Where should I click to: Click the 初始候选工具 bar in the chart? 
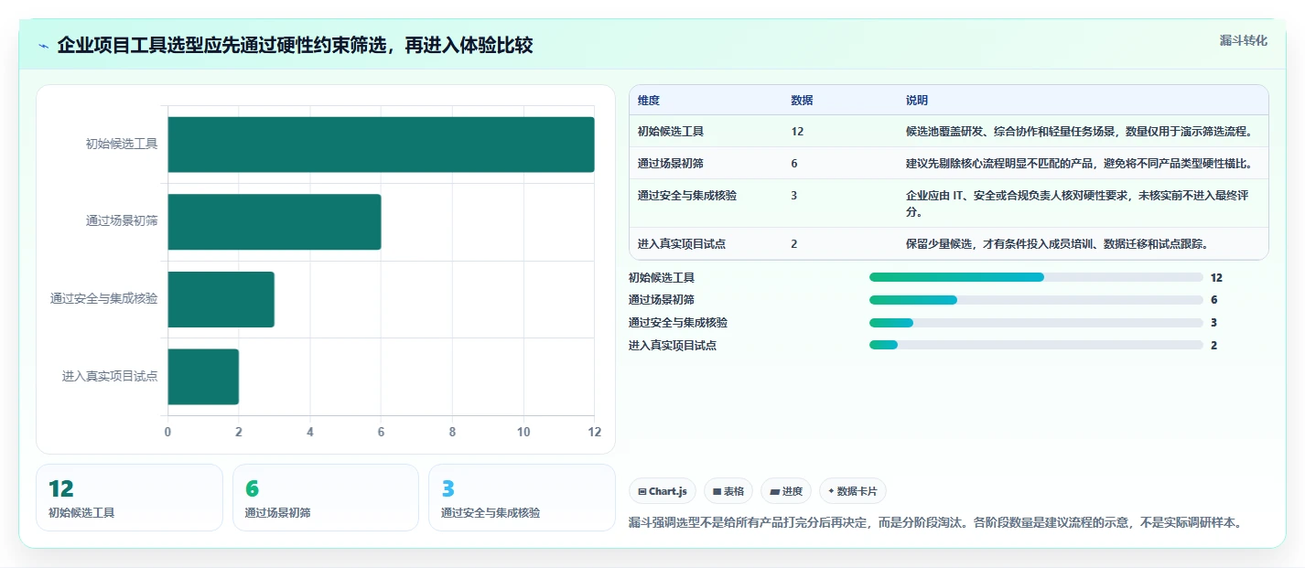(381, 145)
